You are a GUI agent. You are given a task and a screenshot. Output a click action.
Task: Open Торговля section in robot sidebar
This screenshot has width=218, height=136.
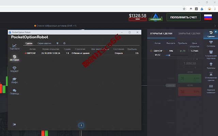(14, 47)
